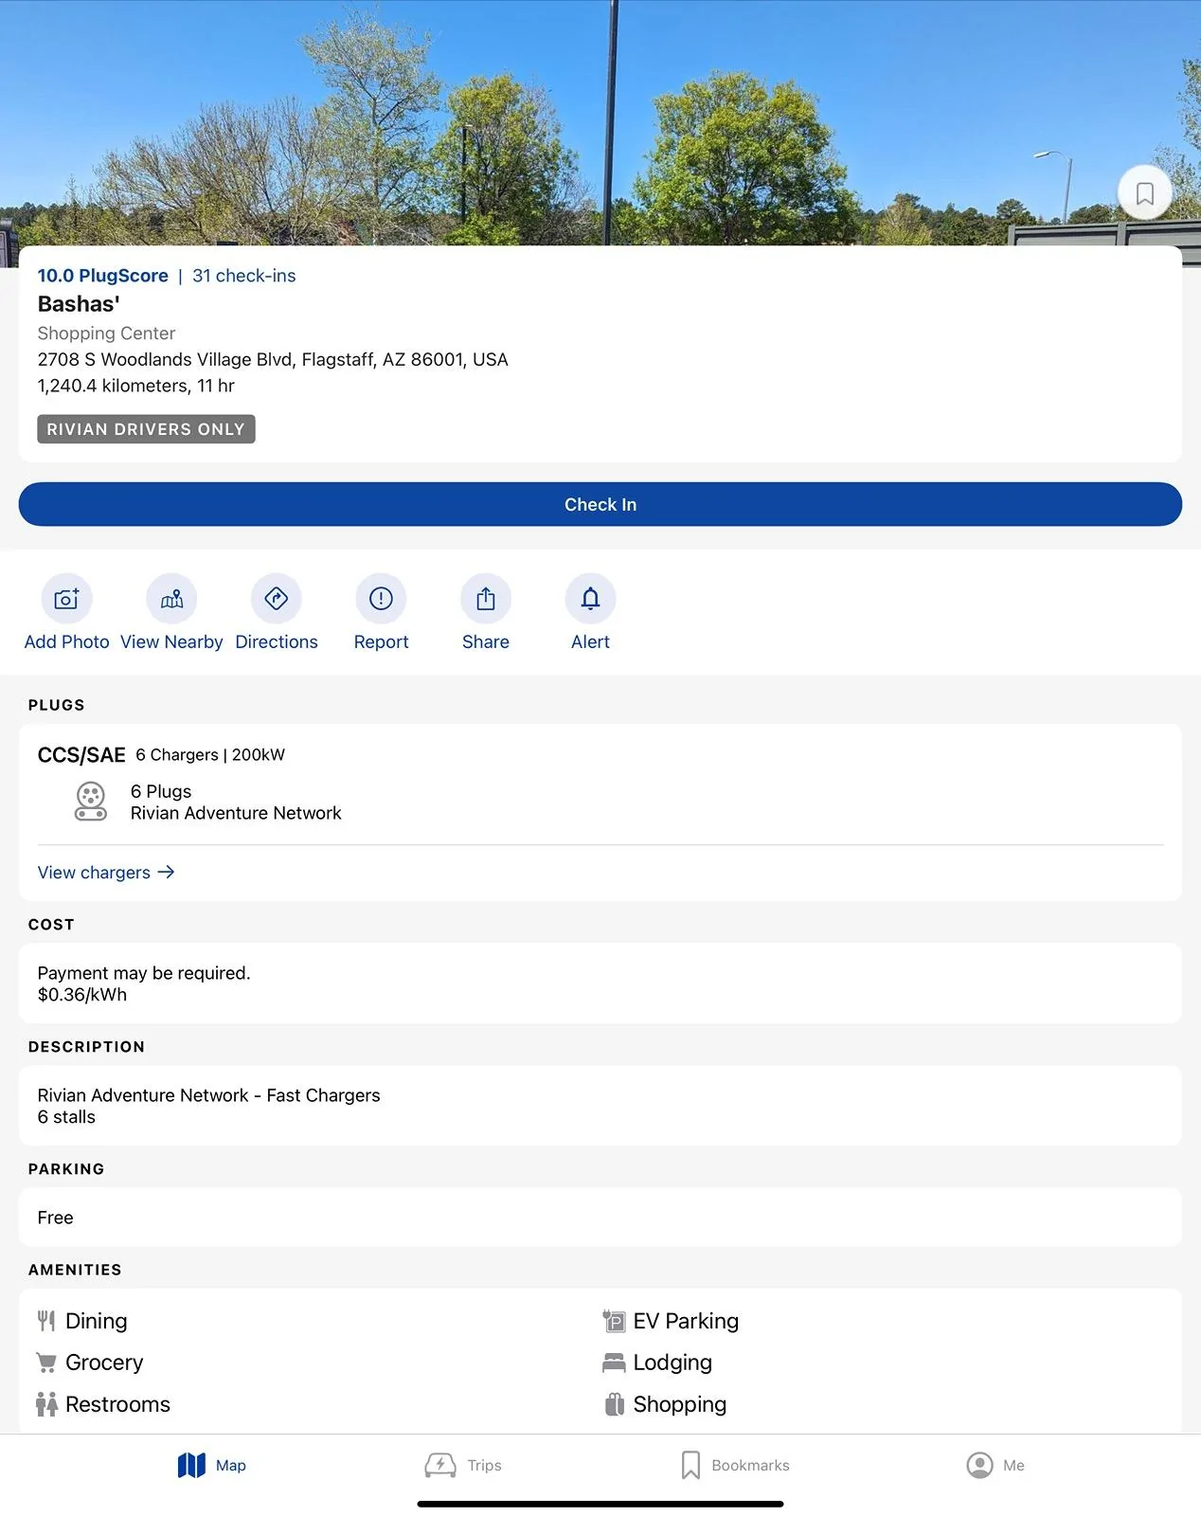1201x1516 pixels.
Task: View the 31 check-ins list
Action: pos(244,276)
